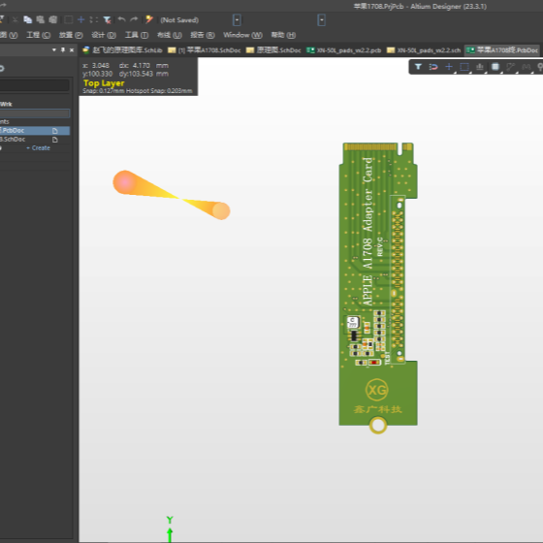This screenshot has width=543, height=543.
Task: Click the document status icon on the SchDoc row
Action: pos(55,140)
